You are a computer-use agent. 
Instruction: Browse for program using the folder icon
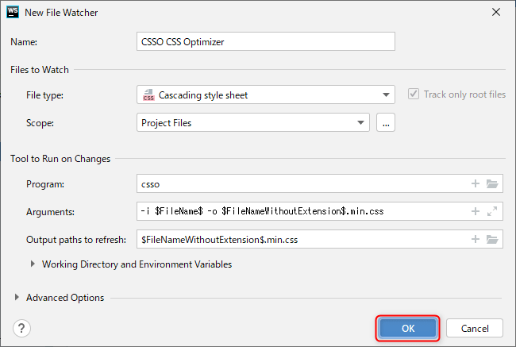point(492,183)
